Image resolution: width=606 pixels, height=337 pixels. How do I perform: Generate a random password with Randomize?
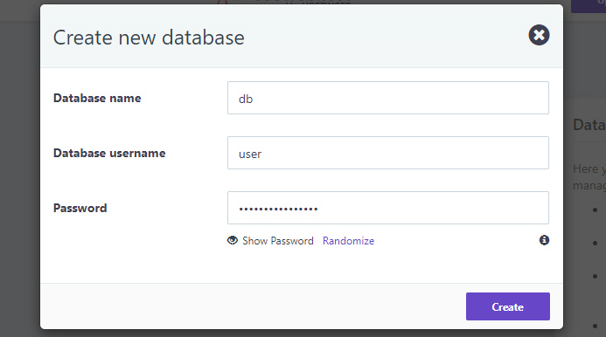(x=348, y=241)
